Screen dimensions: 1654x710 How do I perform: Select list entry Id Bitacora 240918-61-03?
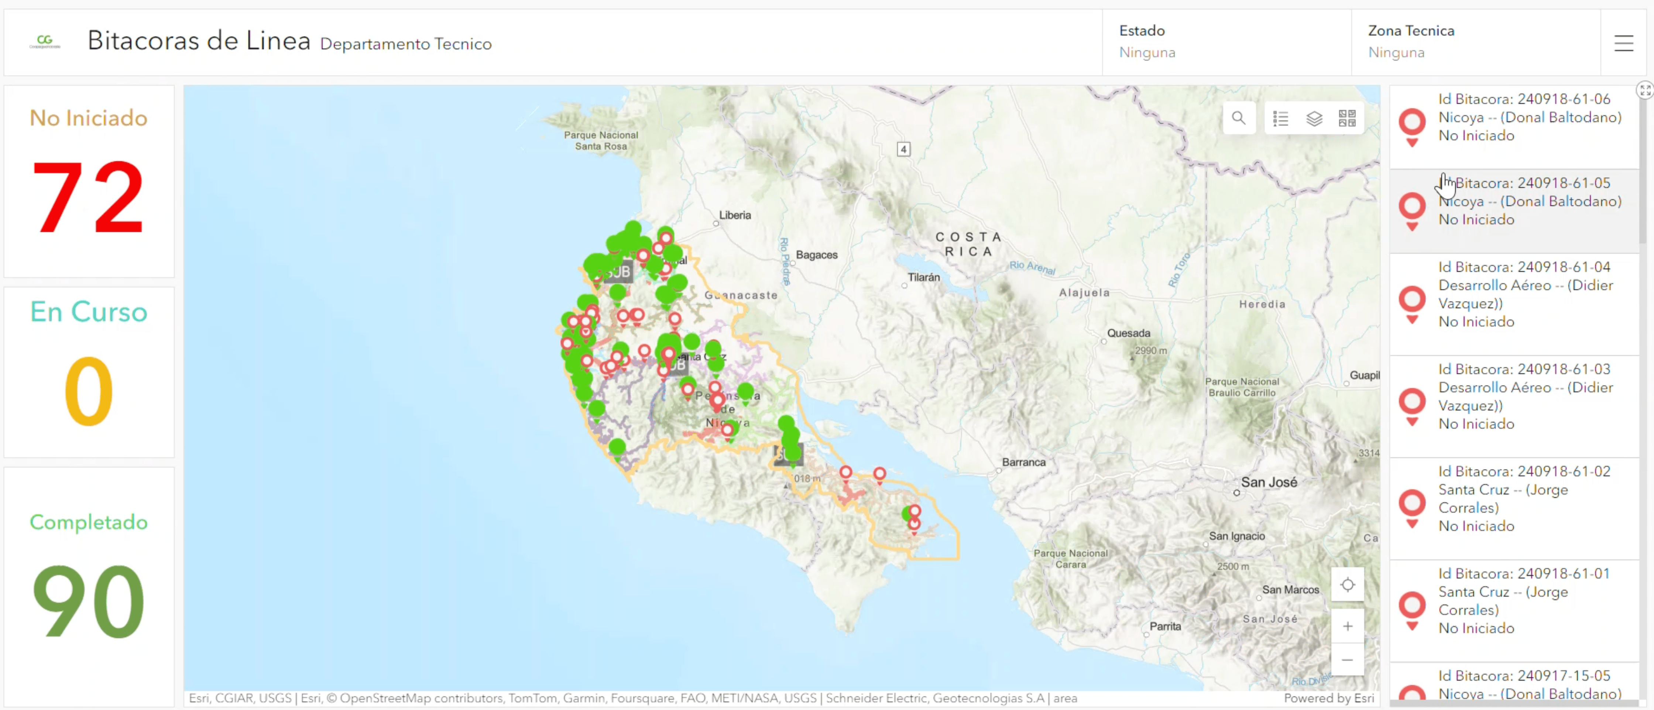click(1514, 407)
